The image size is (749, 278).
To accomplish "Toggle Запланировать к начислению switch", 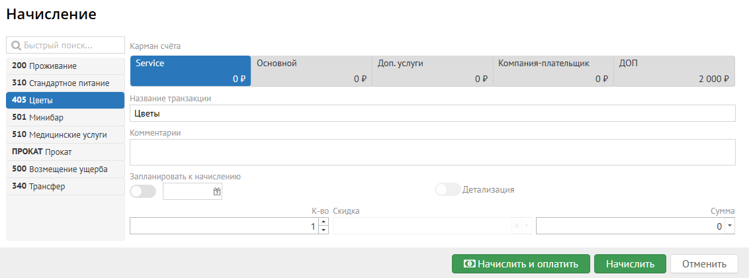I will click(144, 192).
